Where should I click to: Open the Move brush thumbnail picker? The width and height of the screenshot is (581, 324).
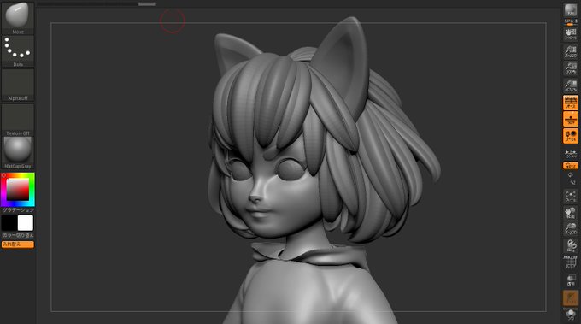pyautogui.click(x=17, y=18)
